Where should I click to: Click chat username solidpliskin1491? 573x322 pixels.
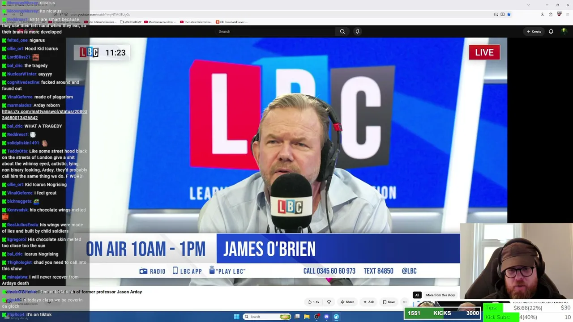[x=23, y=143]
